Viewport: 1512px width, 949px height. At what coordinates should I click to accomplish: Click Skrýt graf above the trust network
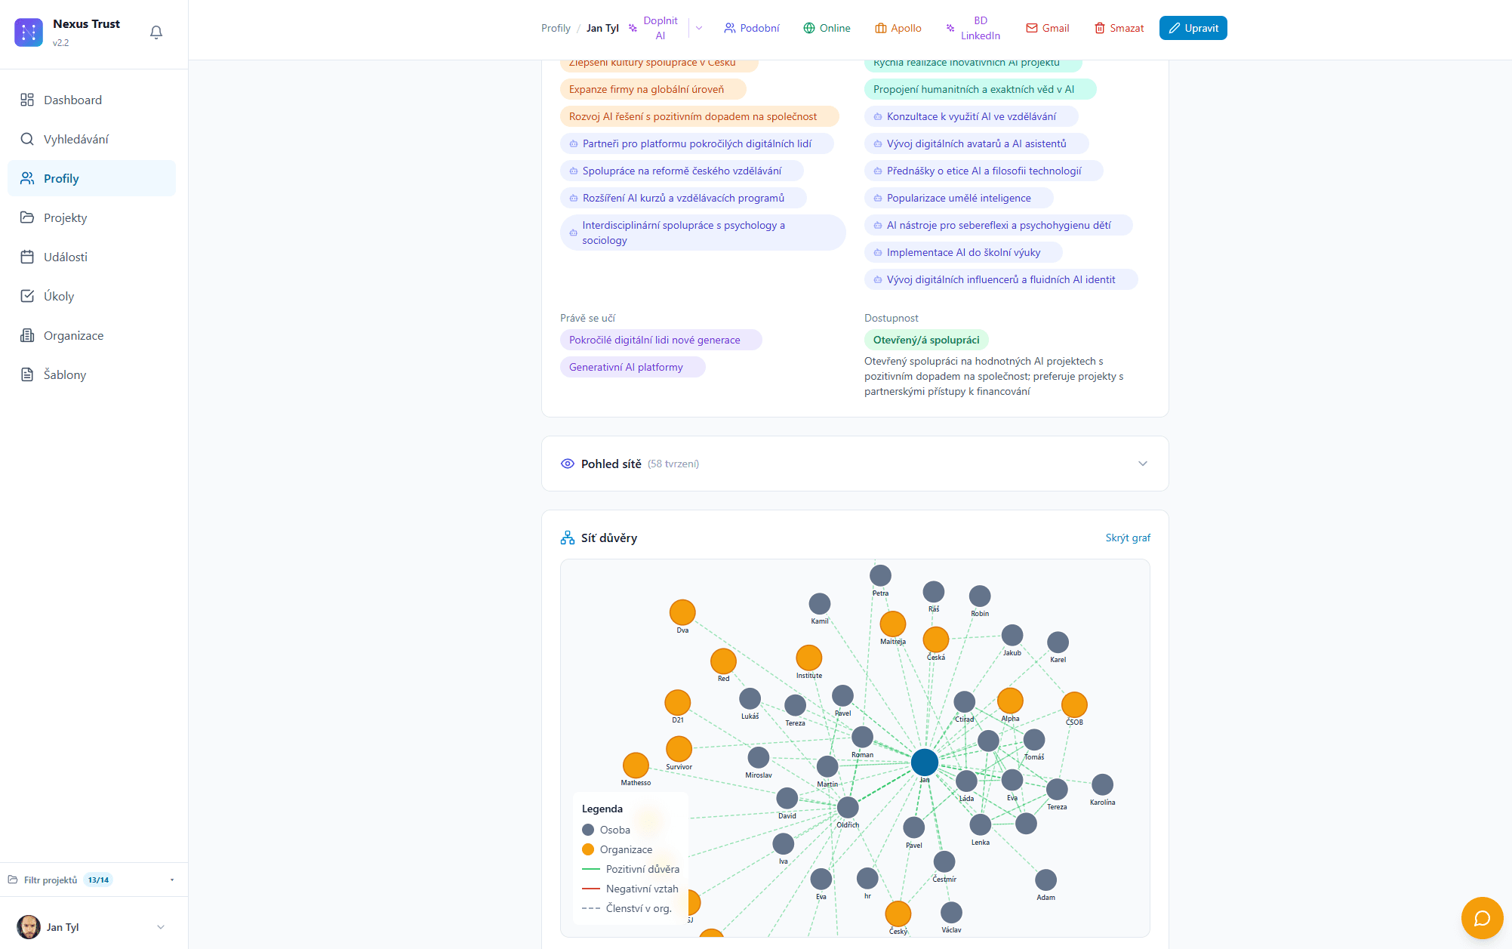[x=1128, y=538]
